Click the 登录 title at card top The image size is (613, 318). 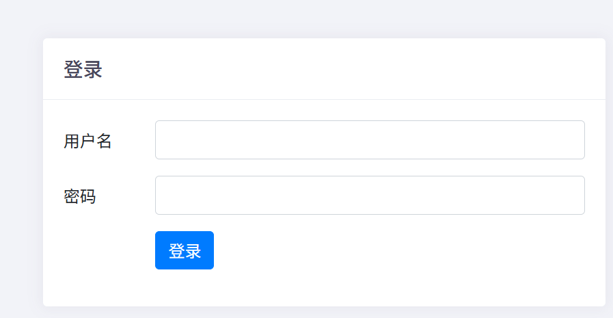[83, 70]
